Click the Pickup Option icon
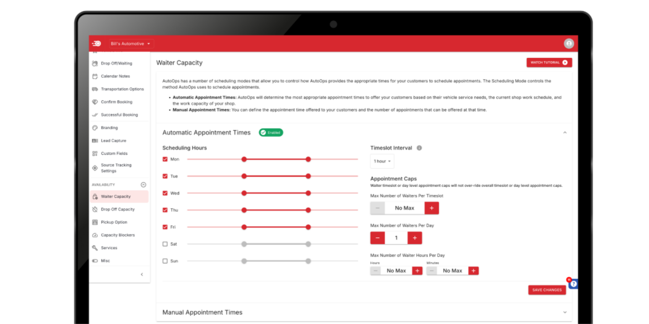Screen dimensions: 649x324 point(95,222)
